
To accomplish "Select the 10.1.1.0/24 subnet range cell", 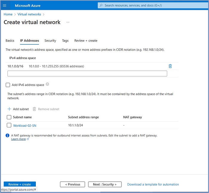I will point(76,125).
